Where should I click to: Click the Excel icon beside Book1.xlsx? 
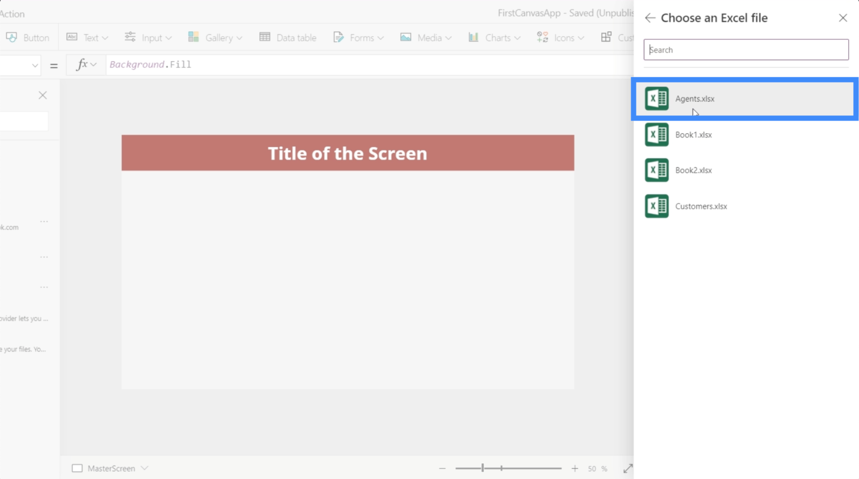coord(657,135)
